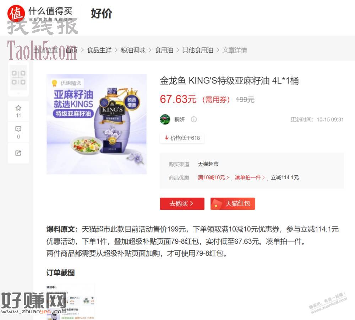Open the order screenshot thumbnail
The image size is (355, 320).
point(71,302)
